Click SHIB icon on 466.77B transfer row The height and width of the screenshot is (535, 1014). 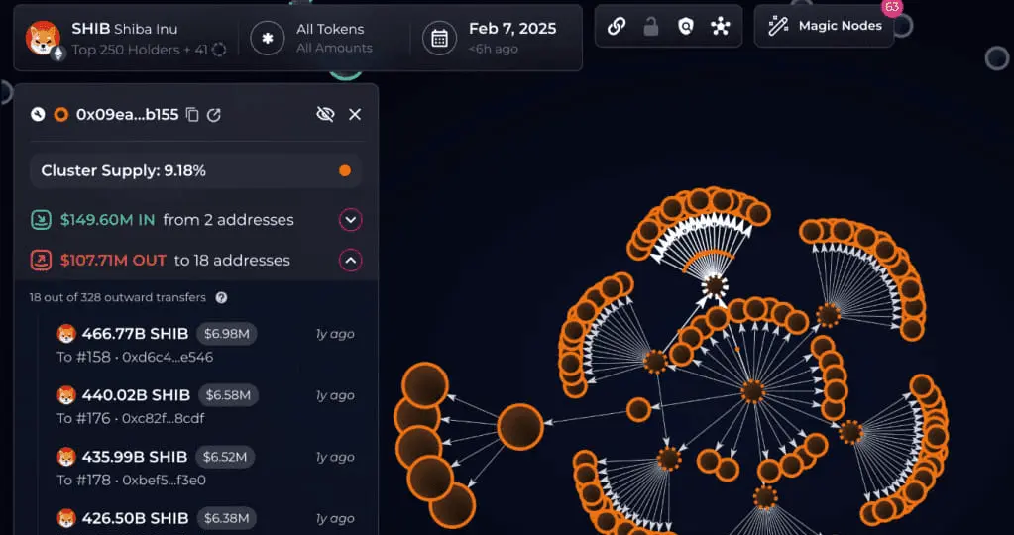point(66,334)
